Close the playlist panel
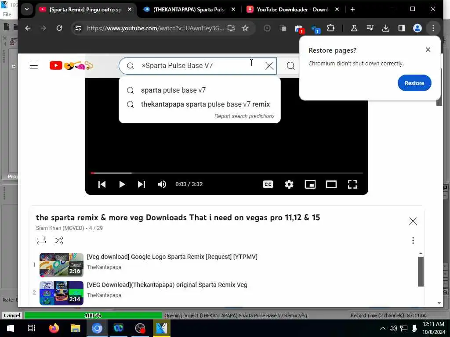 (413, 221)
